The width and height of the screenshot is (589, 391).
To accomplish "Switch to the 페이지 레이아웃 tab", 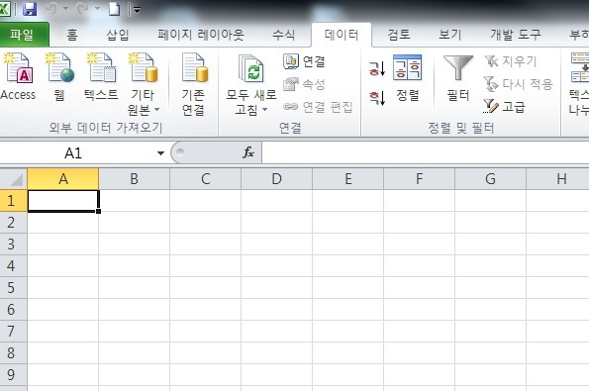I will click(x=201, y=35).
